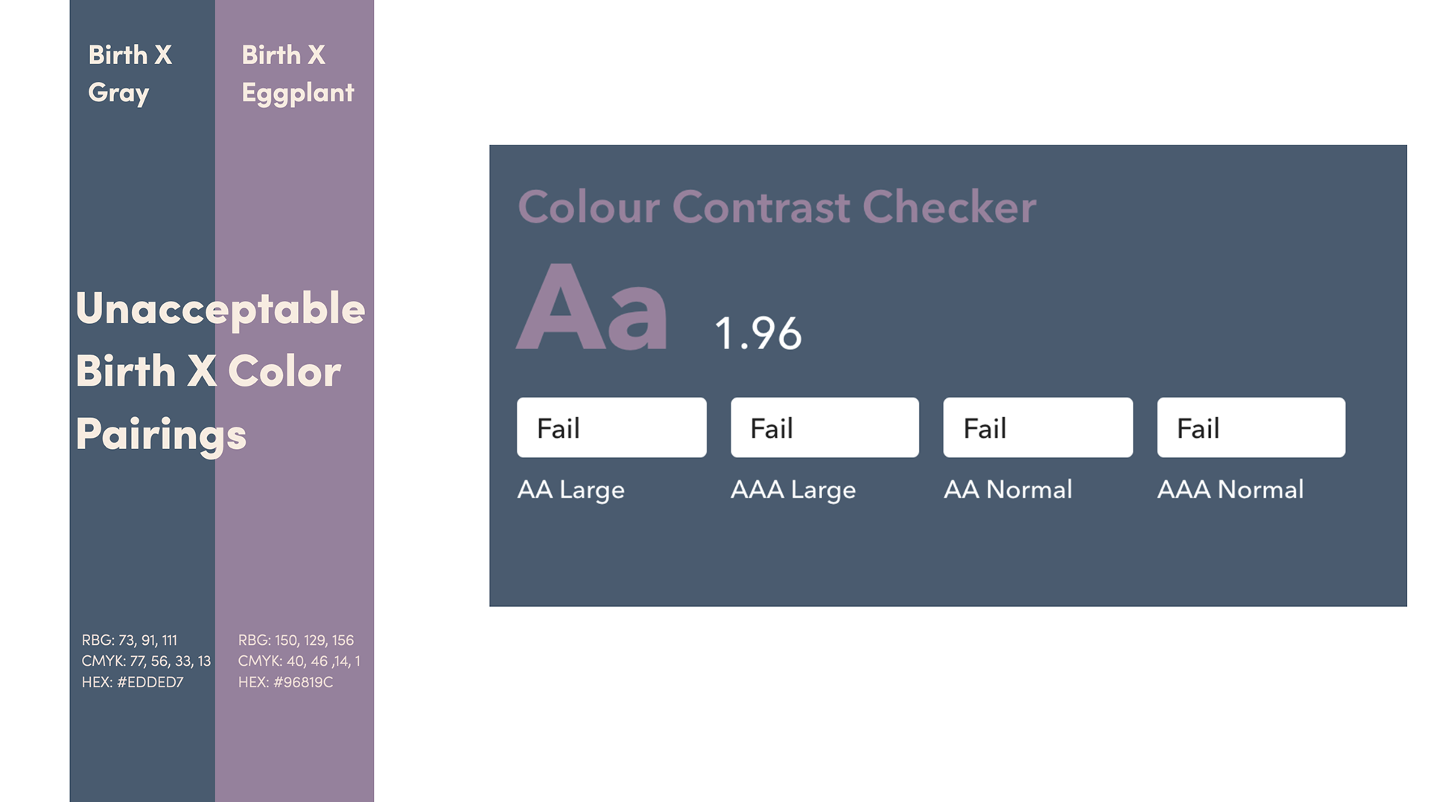Click the AAA Large Fail result box
Screen dimensions: 1430x802
click(824, 427)
